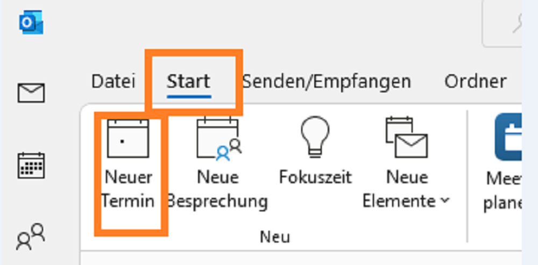Open the Ordner ribbon tab
Viewport: 538px width, 265px height.
click(476, 82)
